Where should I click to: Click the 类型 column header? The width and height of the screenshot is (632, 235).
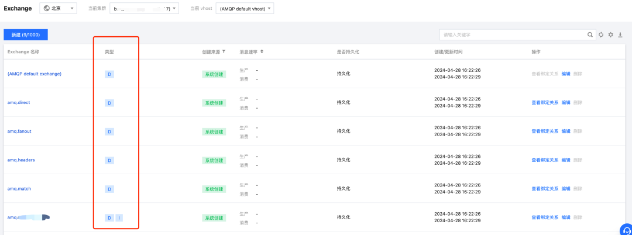pos(109,52)
